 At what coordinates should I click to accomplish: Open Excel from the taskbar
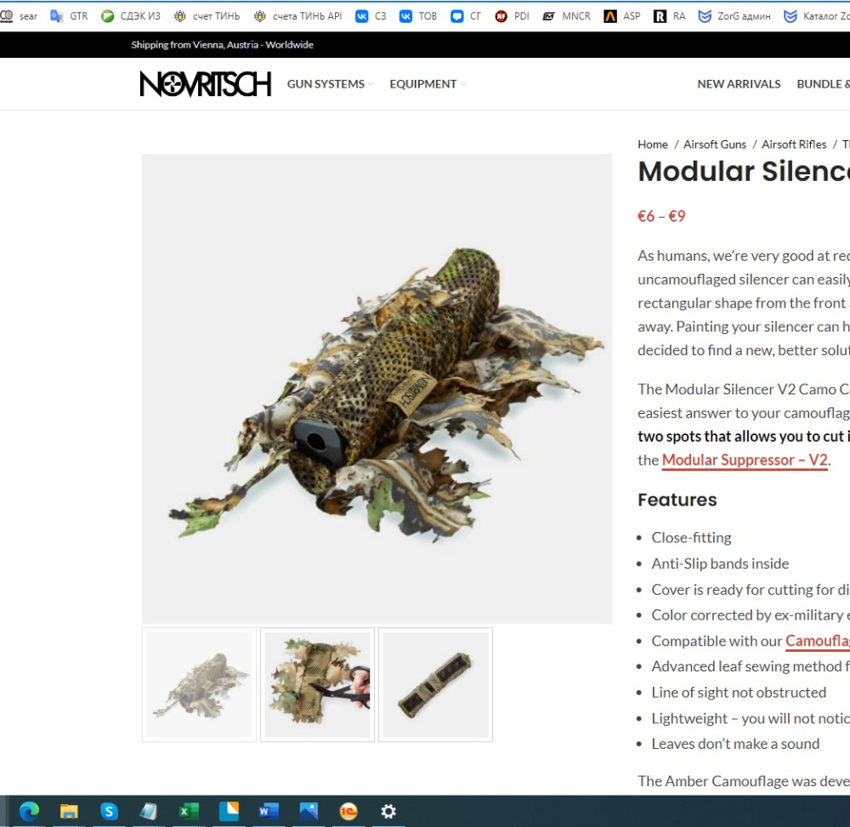pyautogui.click(x=189, y=812)
